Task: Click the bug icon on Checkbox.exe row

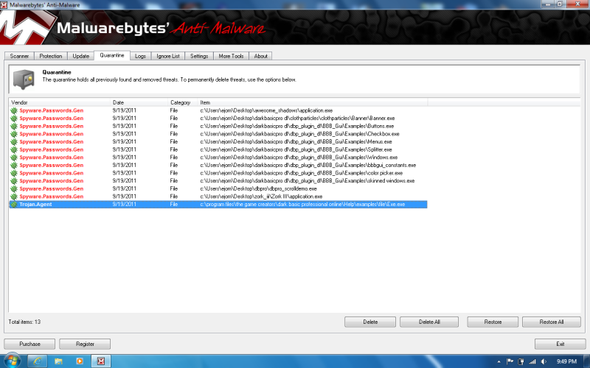Action: (14, 134)
